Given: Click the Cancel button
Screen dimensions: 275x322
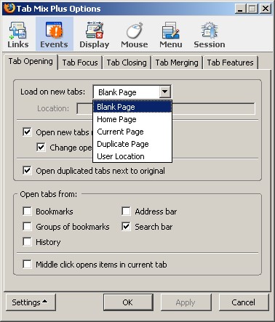Looking at the screenshot, I should [244, 302].
